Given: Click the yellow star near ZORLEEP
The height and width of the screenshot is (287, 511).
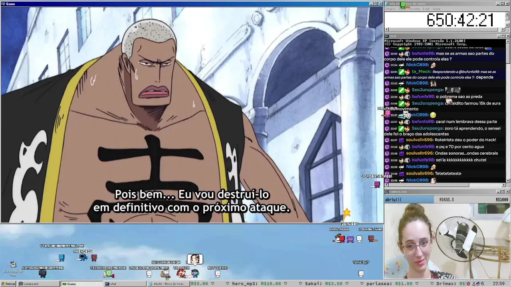Looking at the screenshot, I should (347, 212).
